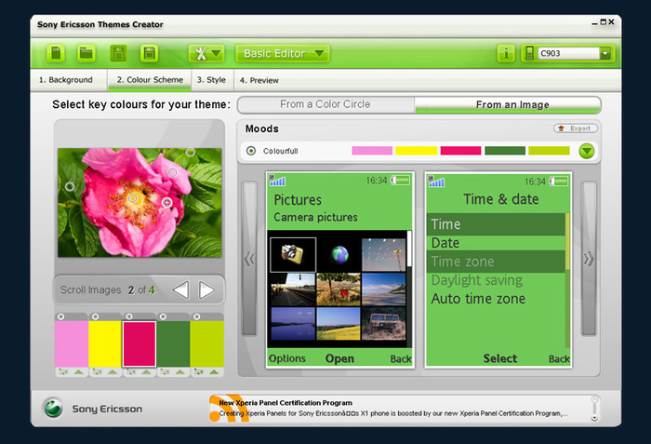Click the large dark green palette swatch

(x=173, y=343)
